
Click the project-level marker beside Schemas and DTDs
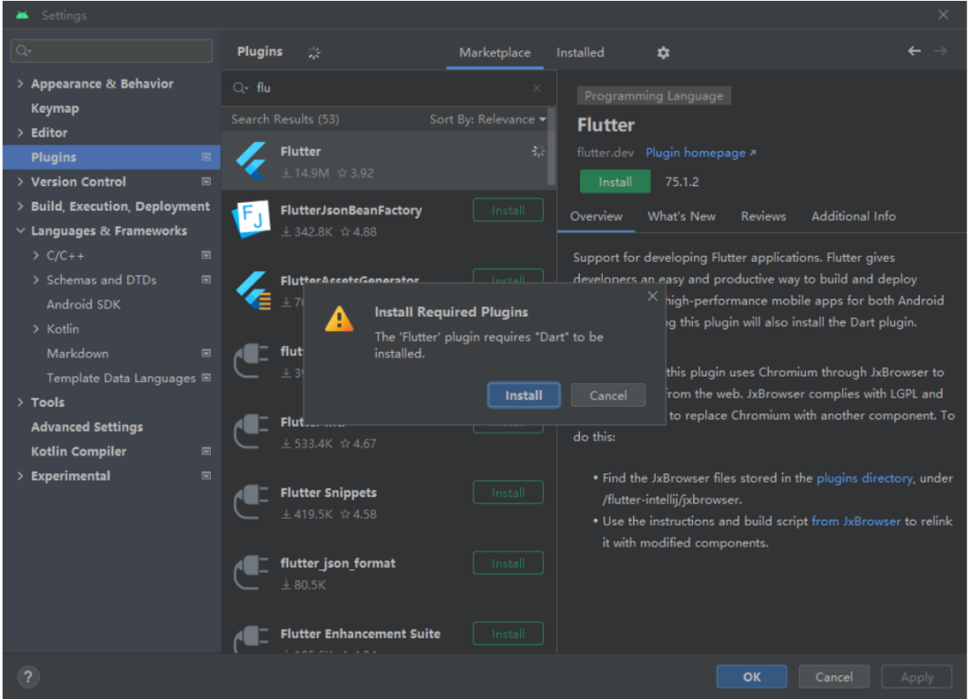tap(206, 280)
